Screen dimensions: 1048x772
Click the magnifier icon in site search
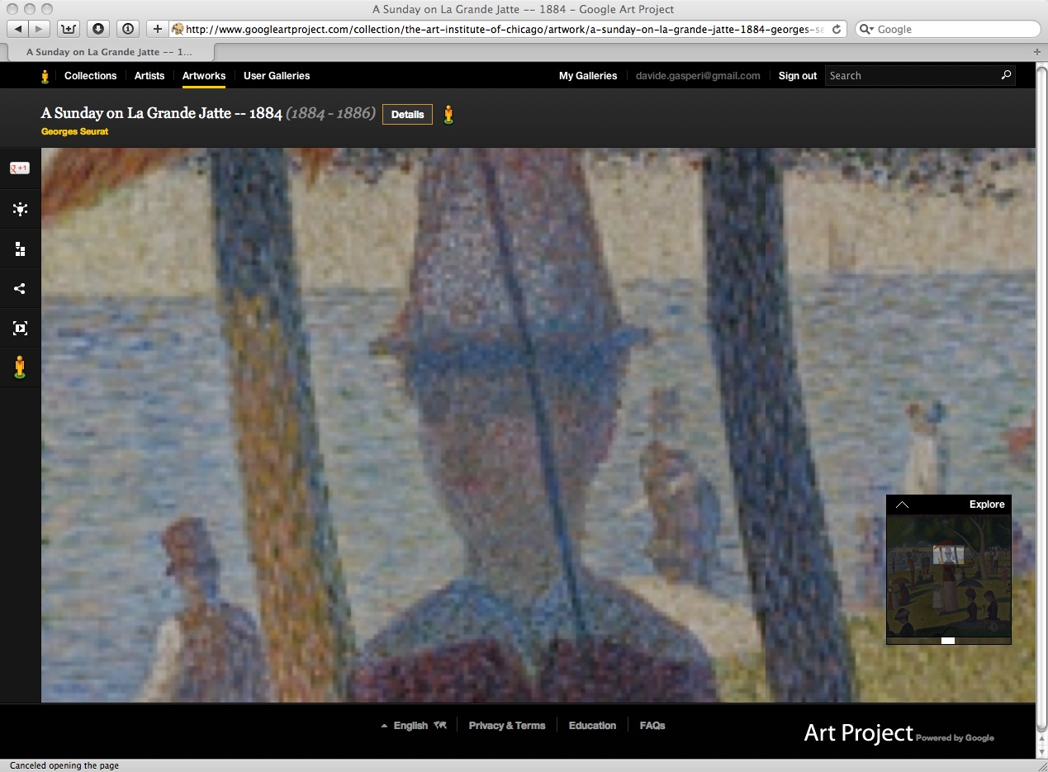1006,75
